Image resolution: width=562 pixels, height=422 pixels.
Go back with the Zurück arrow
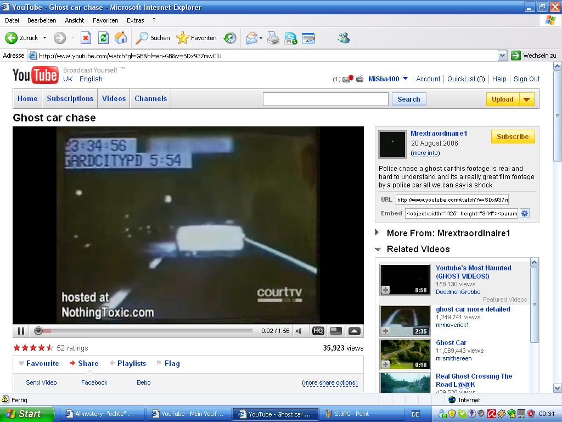pos(12,38)
